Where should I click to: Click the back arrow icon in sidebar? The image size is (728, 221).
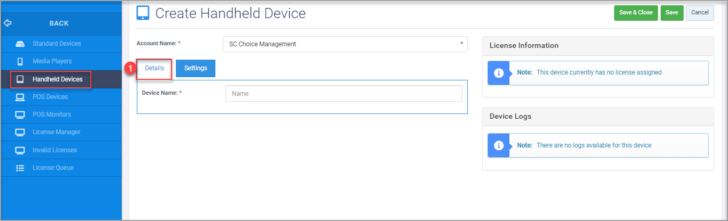click(7, 23)
